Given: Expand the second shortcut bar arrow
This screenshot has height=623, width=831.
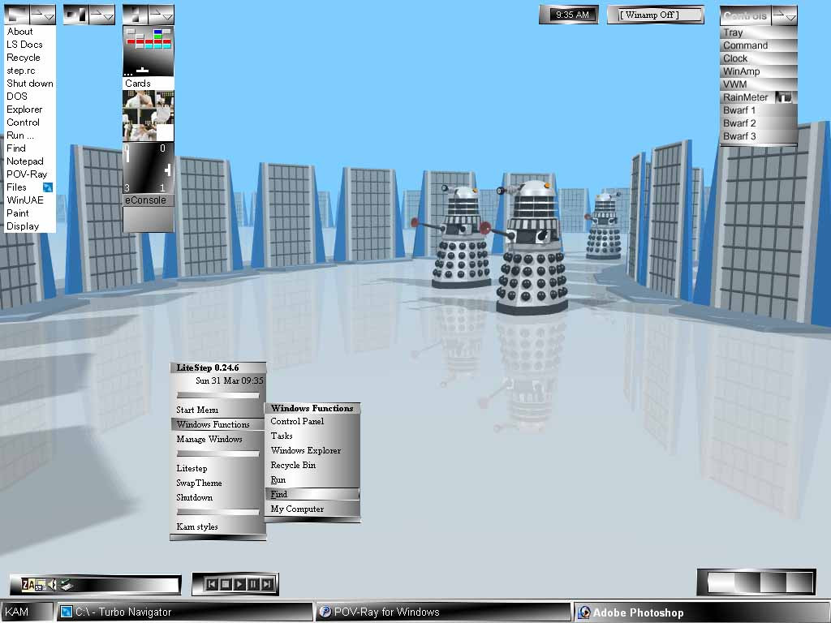Looking at the screenshot, I should [101, 15].
